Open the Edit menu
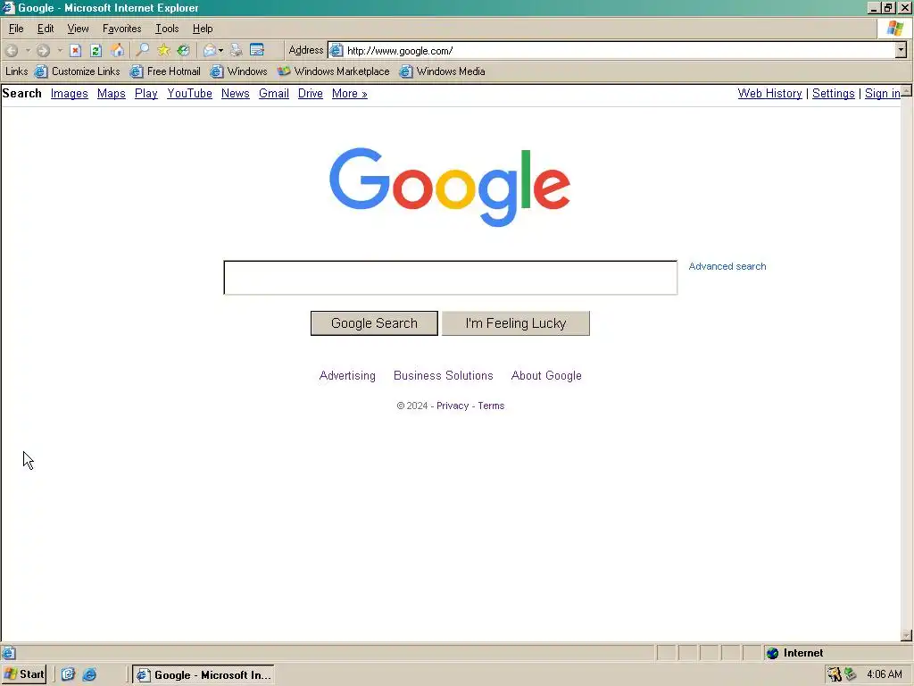914x686 pixels. [46, 29]
